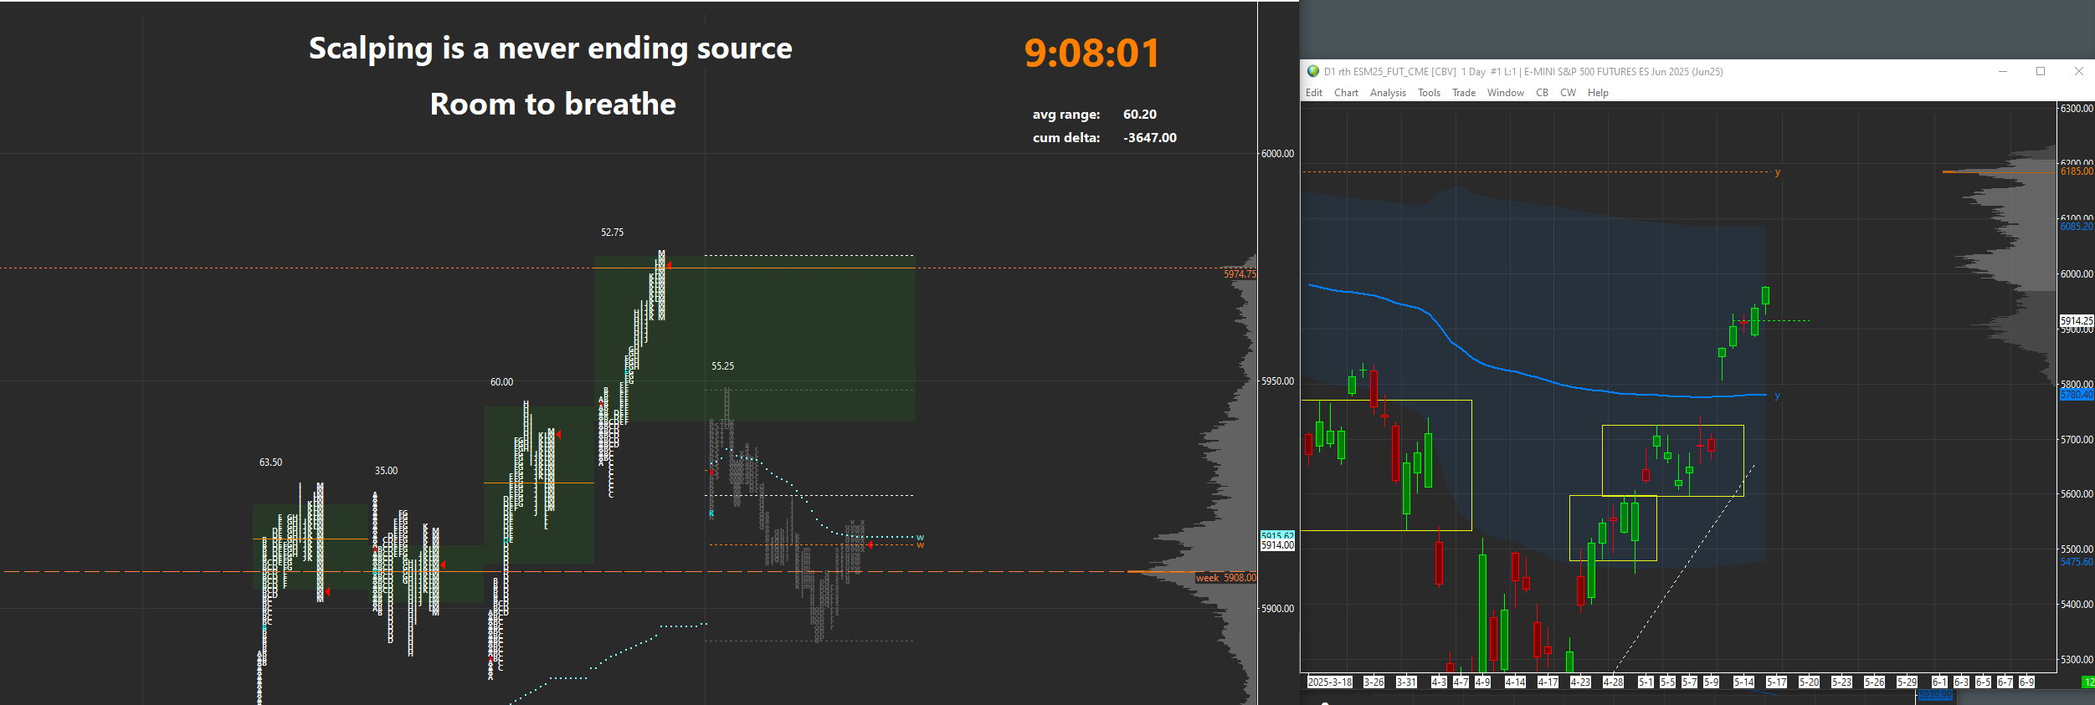Click the 4-23 date label
The width and height of the screenshot is (2095, 705).
[1580, 682]
